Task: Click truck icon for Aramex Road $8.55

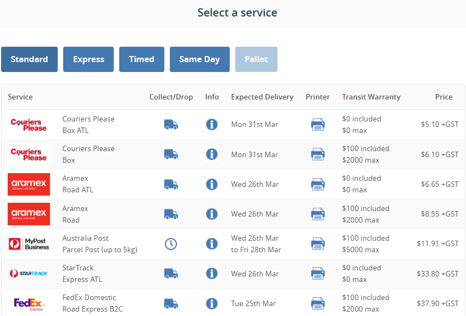Action: coord(171,214)
